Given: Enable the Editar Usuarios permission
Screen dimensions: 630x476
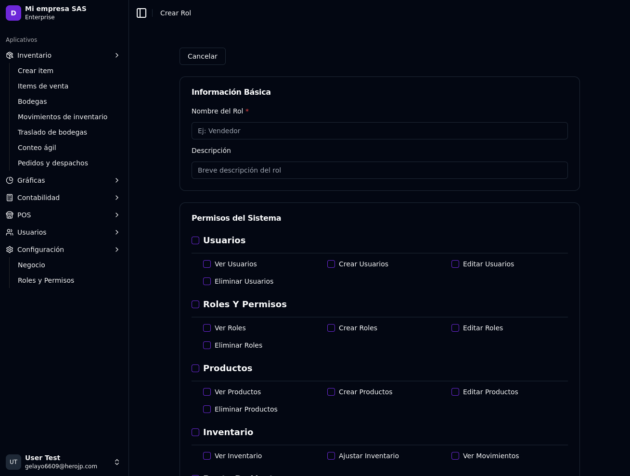Looking at the screenshot, I should tap(455, 264).
